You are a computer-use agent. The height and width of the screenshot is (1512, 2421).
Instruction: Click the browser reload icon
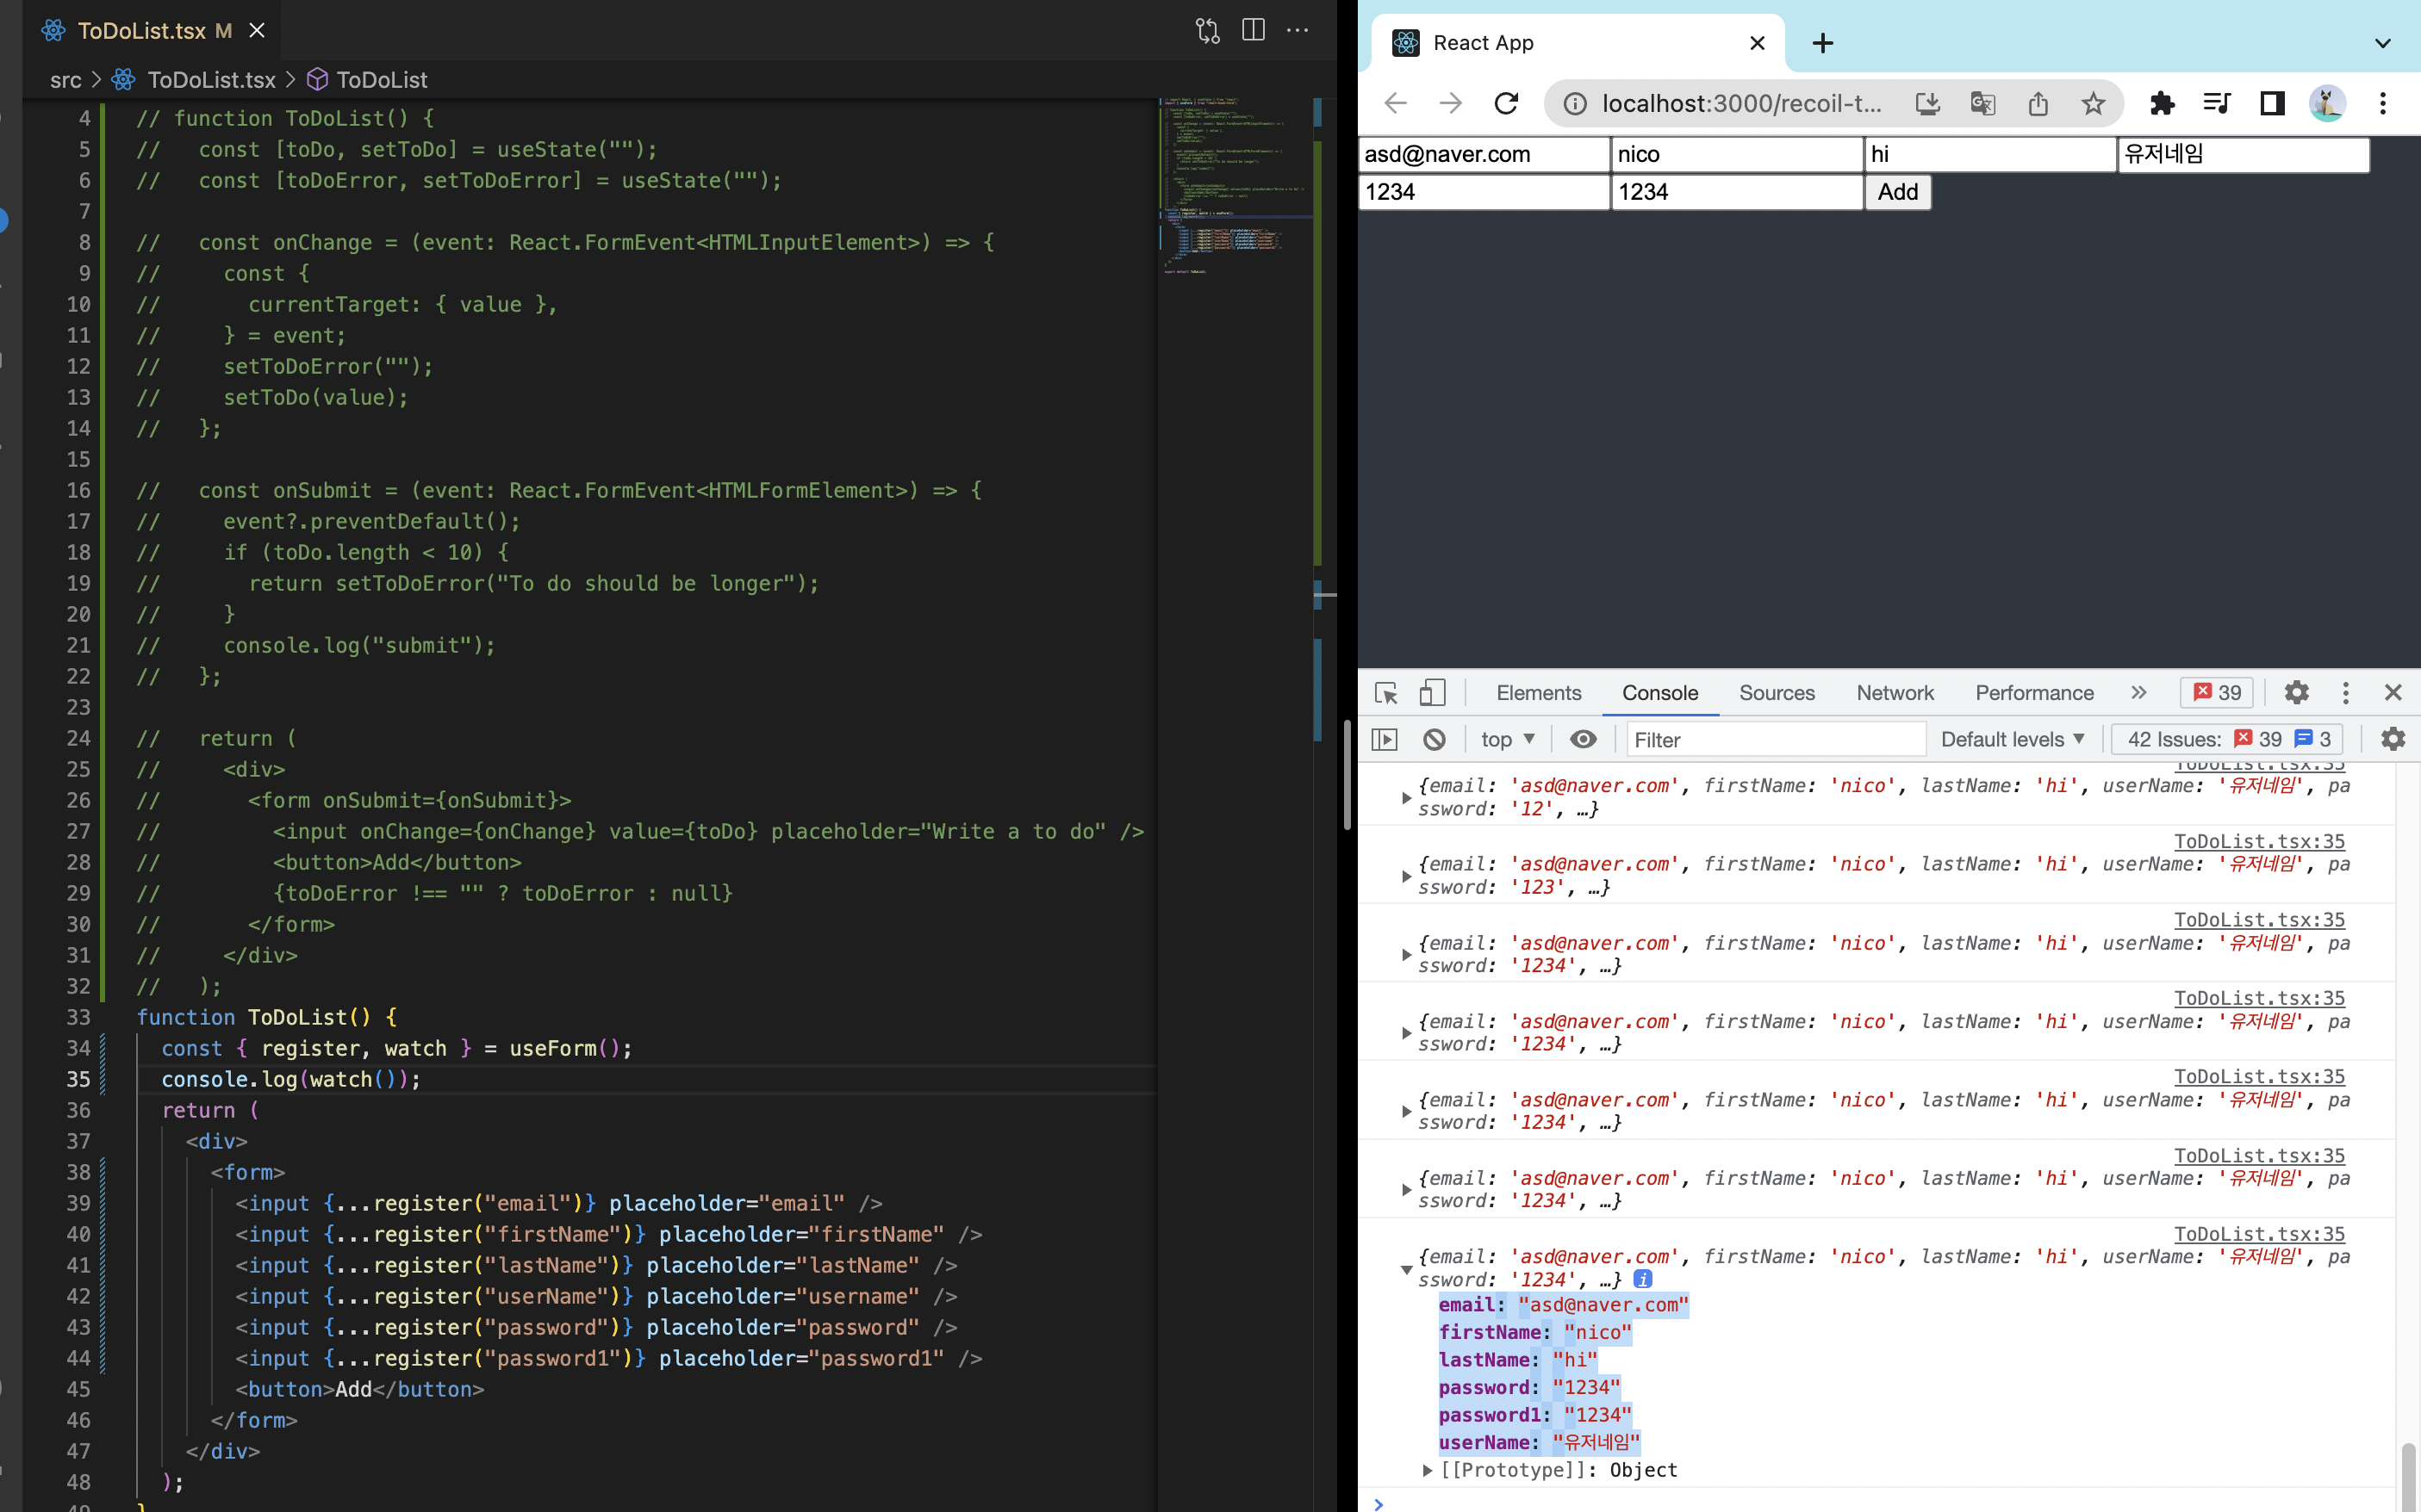(1507, 103)
